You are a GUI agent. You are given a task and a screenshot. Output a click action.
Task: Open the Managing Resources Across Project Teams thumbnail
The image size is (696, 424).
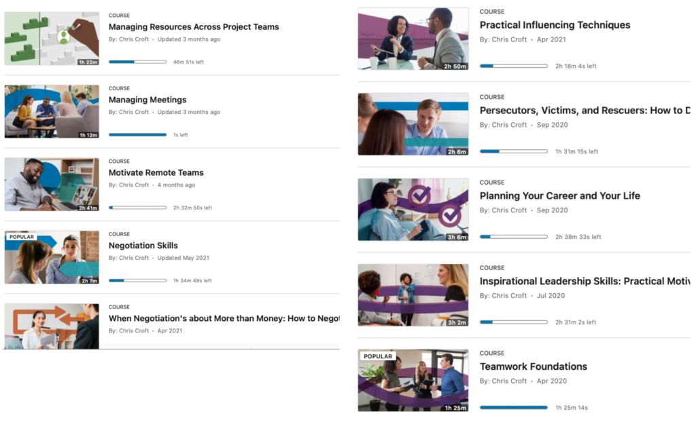[x=52, y=38]
